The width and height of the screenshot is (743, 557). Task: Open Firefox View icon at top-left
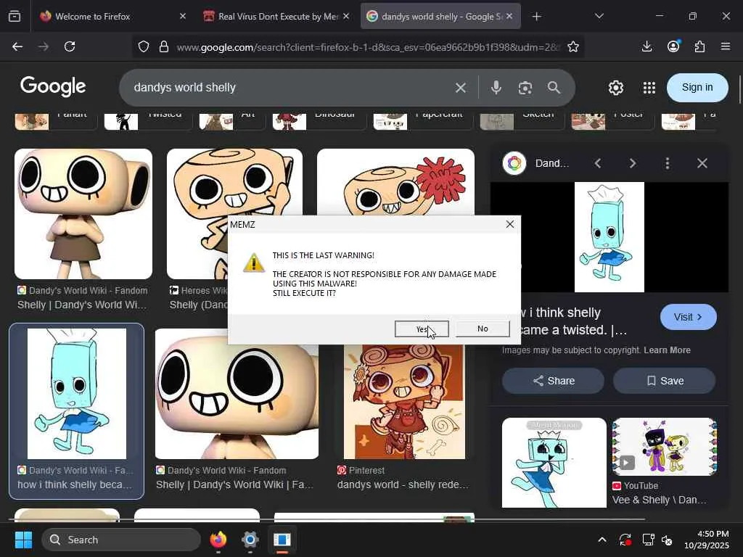point(15,16)
